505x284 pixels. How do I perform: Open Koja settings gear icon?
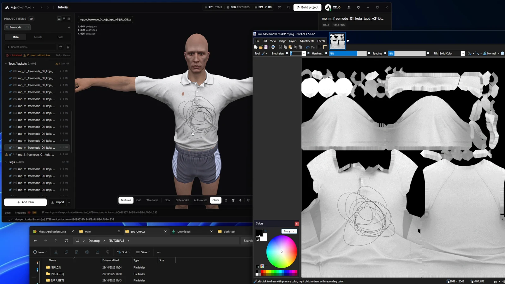358,7
